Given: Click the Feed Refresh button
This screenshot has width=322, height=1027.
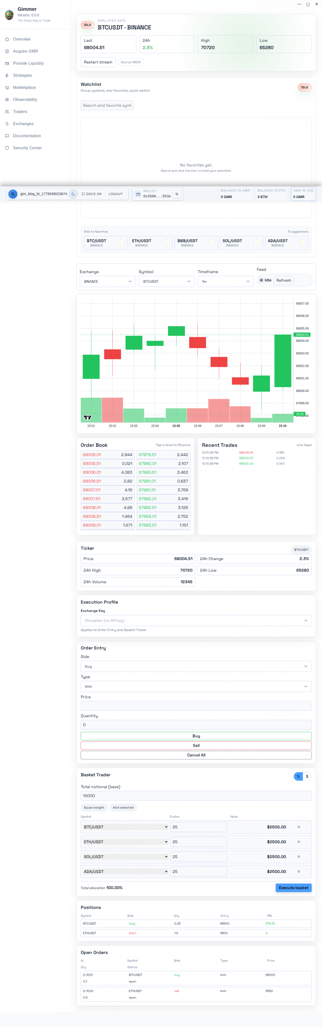Looking at the screenshot, I should click(x=284, y=280).
